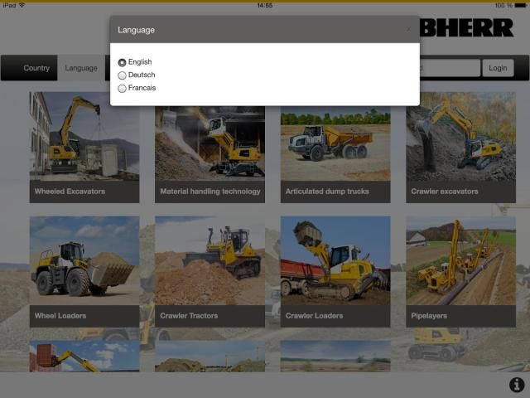Open the Crawler Loaders category
Viewport: 530px width, 398px height.
[335, 271]
